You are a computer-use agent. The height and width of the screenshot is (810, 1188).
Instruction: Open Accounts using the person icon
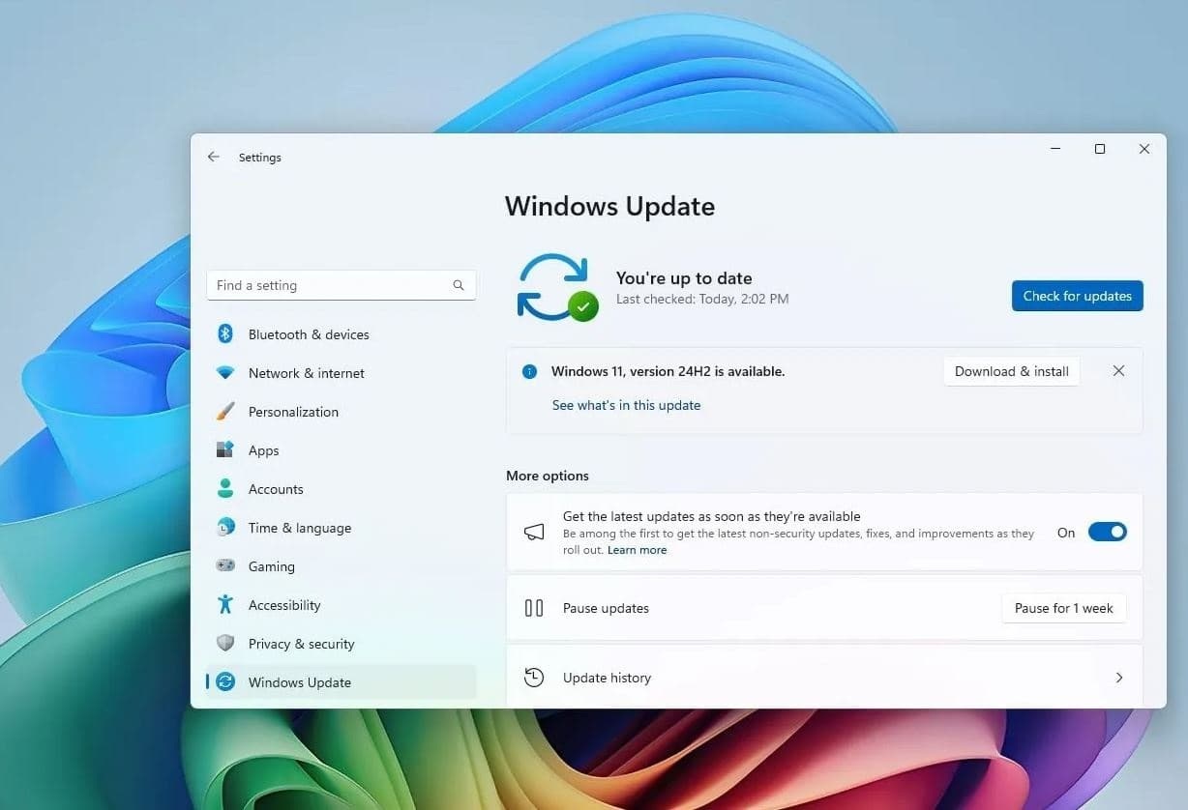[x=225, y=489]
